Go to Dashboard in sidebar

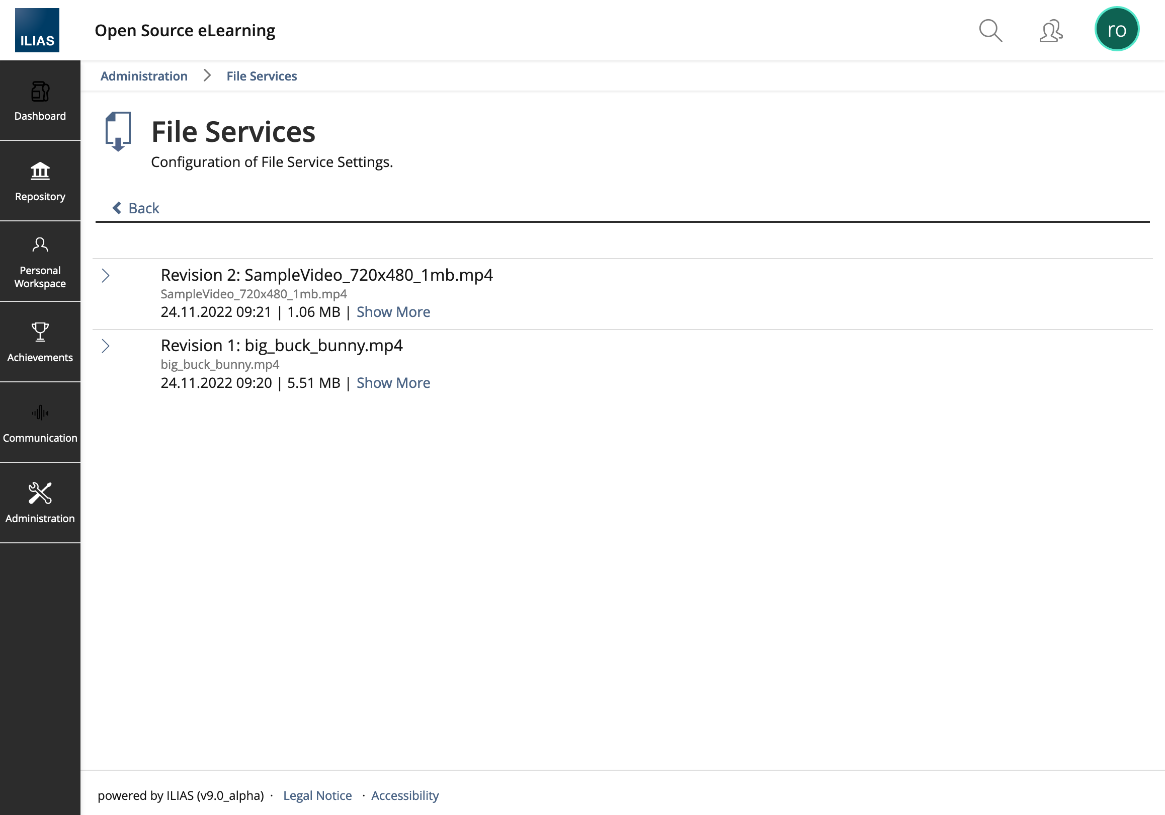coord(40,101)
